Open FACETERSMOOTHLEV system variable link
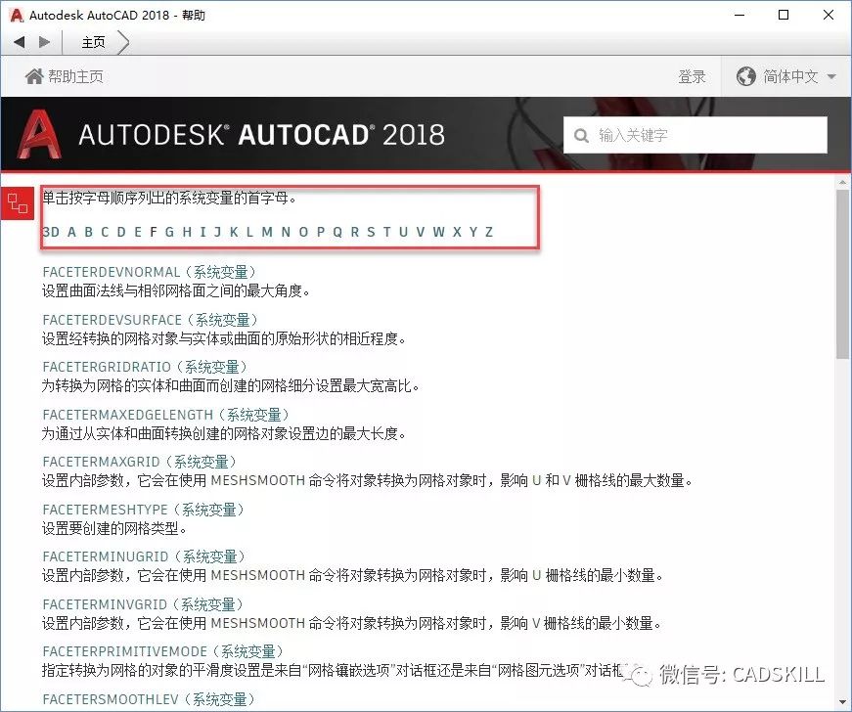The height and width of the screenshot is (712, 852). 149,699
